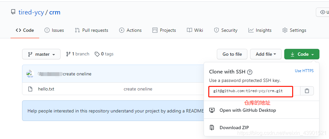Click the README help banner text
The width and height of the screenshot is (329, 139).
tap(115, 111)
